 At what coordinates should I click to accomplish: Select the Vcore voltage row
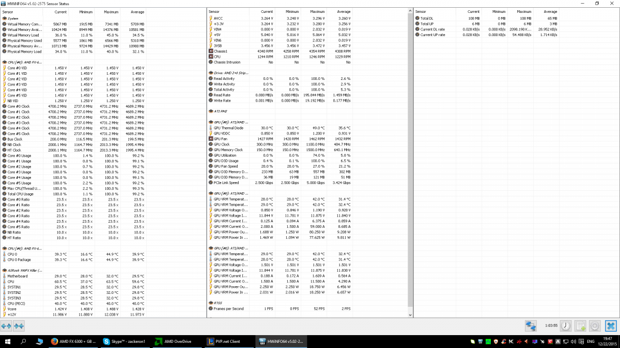coord(73,309)
